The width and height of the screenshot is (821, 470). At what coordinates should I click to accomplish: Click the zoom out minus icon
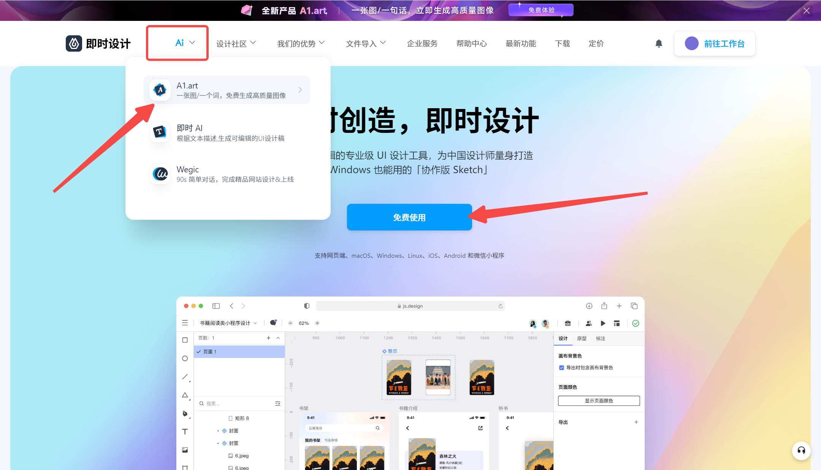click(290, 323)
